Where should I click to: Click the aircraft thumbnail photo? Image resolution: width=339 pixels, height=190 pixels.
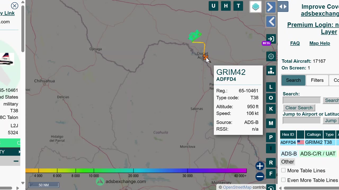click(x=7, y=59)
